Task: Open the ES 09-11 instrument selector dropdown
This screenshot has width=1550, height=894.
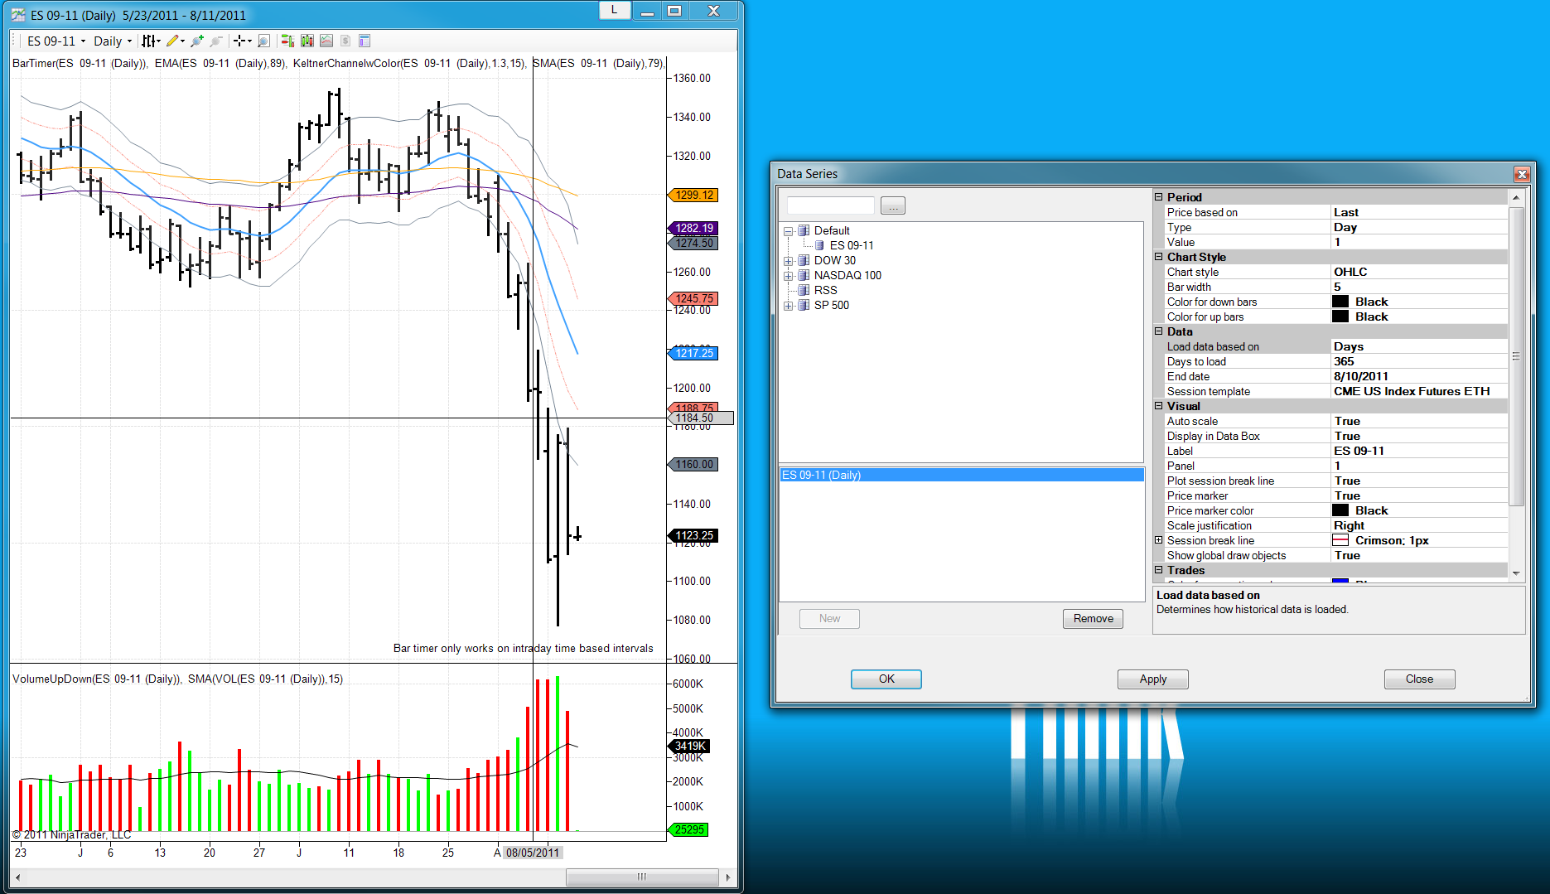Action: [56, 41]
